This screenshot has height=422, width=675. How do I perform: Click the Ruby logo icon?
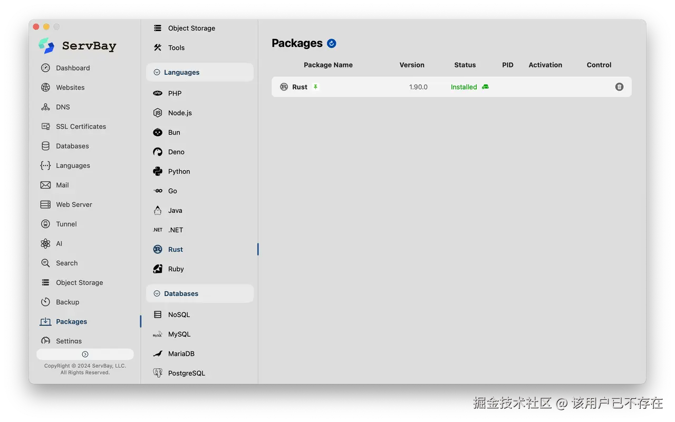click(x=158, y=269)
